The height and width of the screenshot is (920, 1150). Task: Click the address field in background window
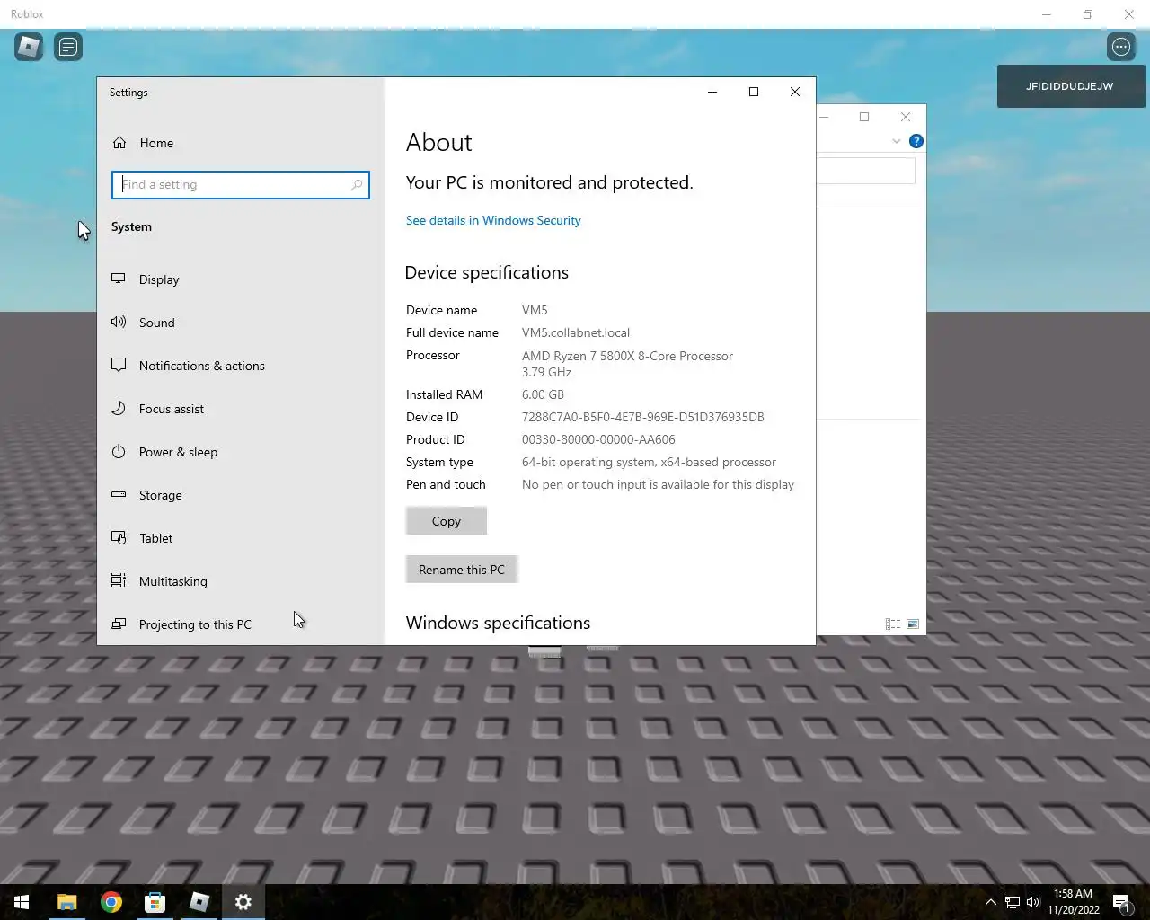coord(866,171)
